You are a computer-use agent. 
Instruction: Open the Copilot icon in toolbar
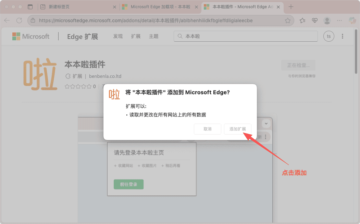point(352,20)
